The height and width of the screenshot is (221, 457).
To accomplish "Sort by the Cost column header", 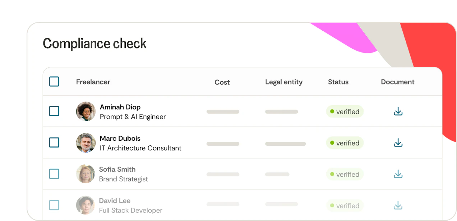I will (222, 82).
